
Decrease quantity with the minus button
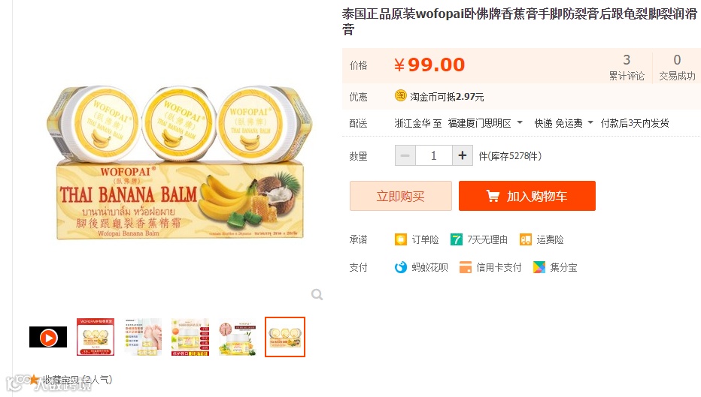tap(405, 155)
